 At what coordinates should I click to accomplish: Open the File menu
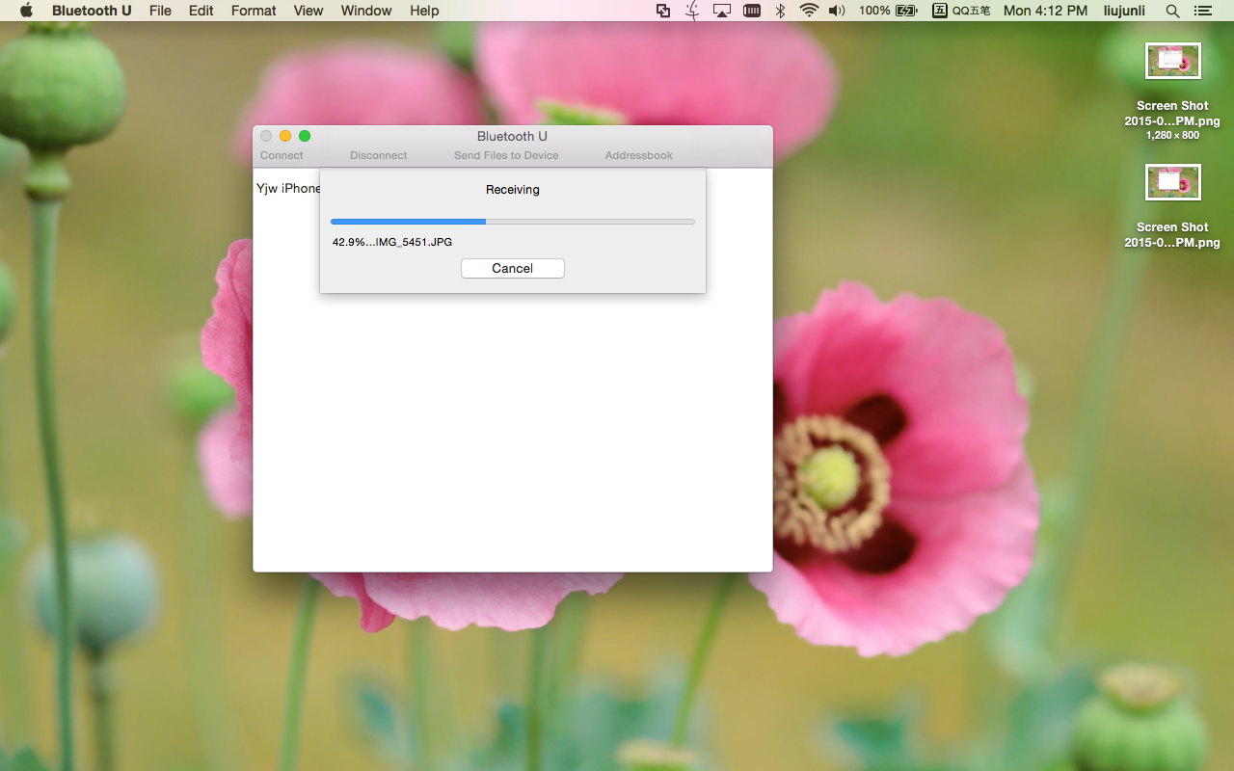[160, 11]
